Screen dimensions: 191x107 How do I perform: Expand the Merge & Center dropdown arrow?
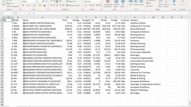(x=81, y=5)
